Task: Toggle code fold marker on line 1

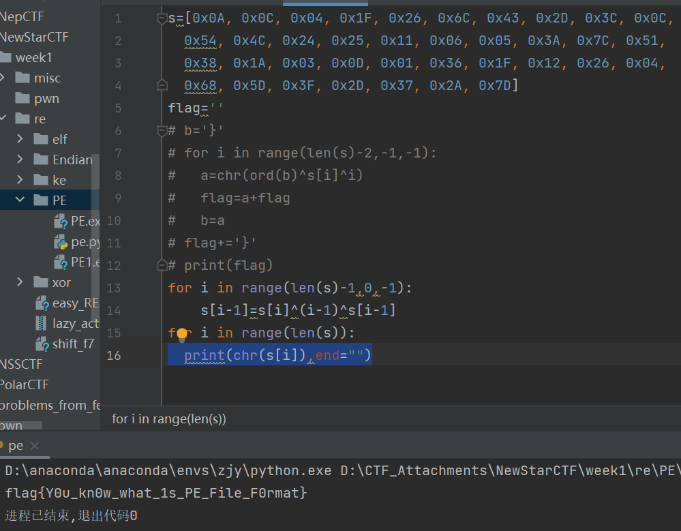Action: tap(162, 18)
